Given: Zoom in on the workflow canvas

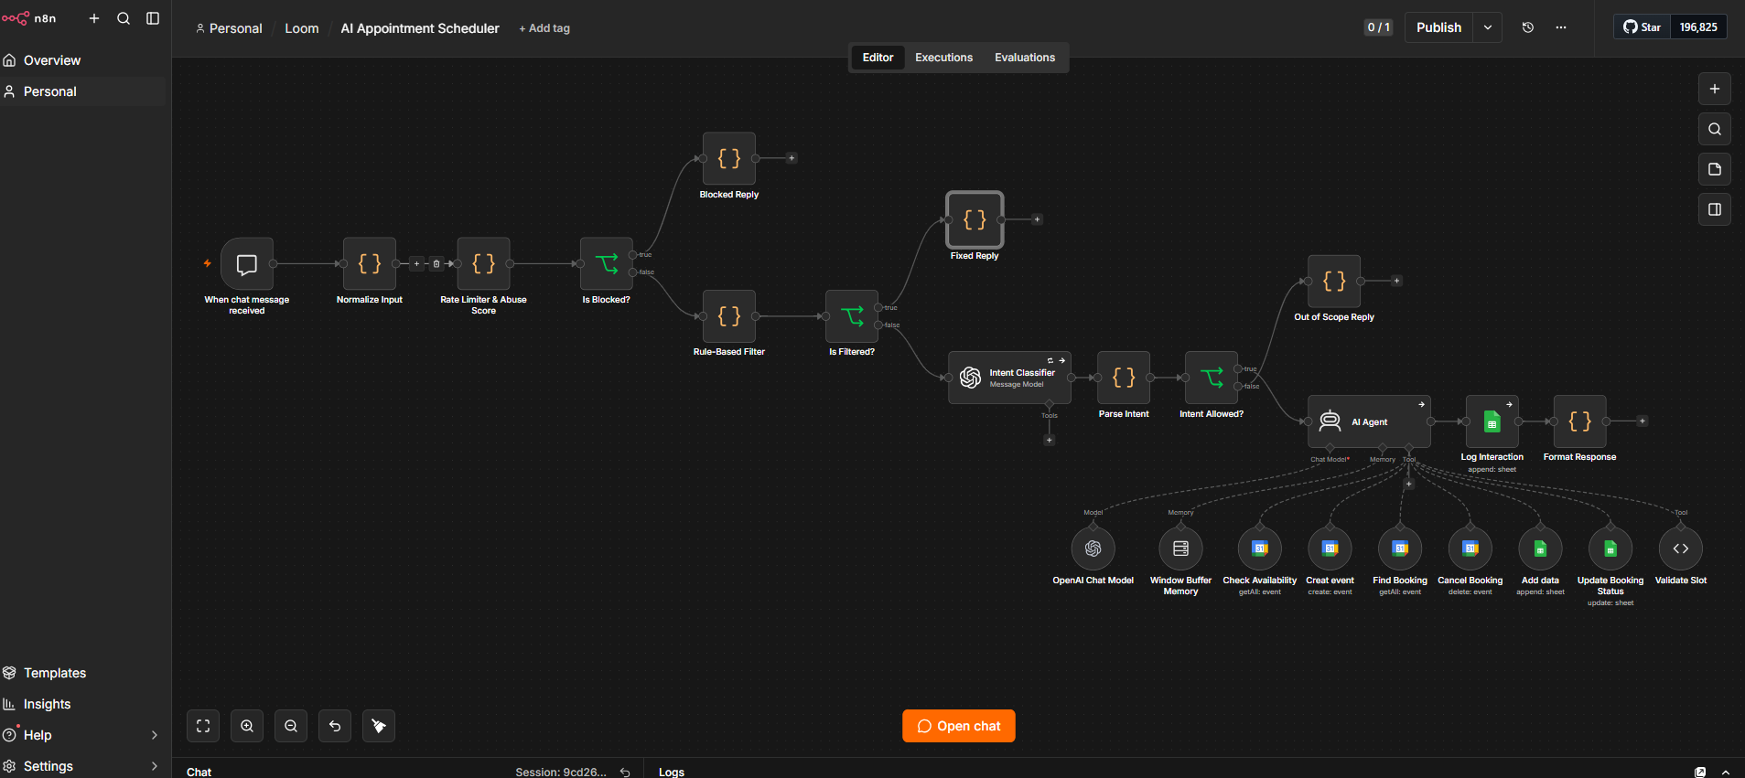Looking at the screenshot, I should pyautogui.click(x=247, y=726).
